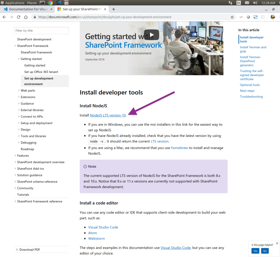This screenshot has width=280, height=257.
Task: Close the Set up your SharePoint tab
Action: click(105, 9)
